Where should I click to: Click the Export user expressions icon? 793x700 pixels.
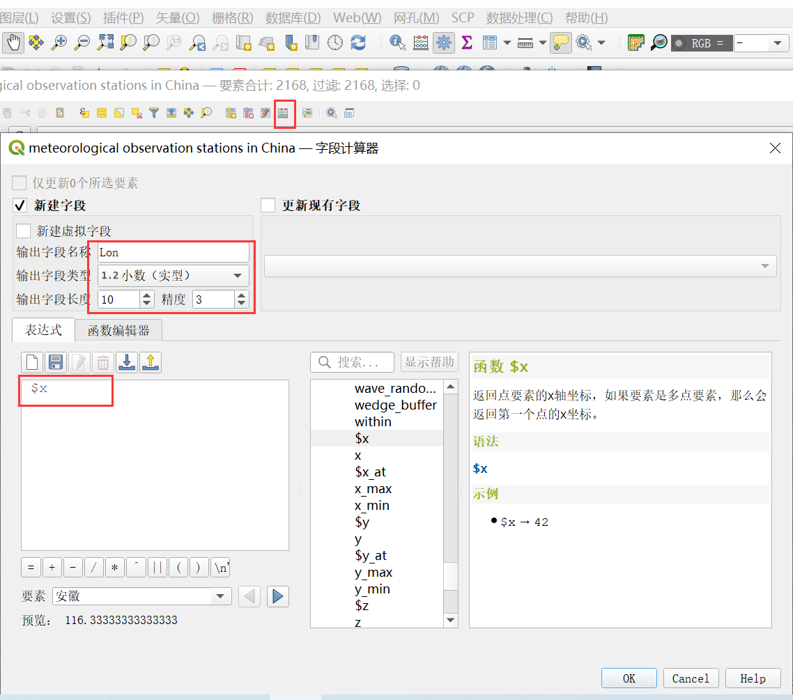coord(151,362)
